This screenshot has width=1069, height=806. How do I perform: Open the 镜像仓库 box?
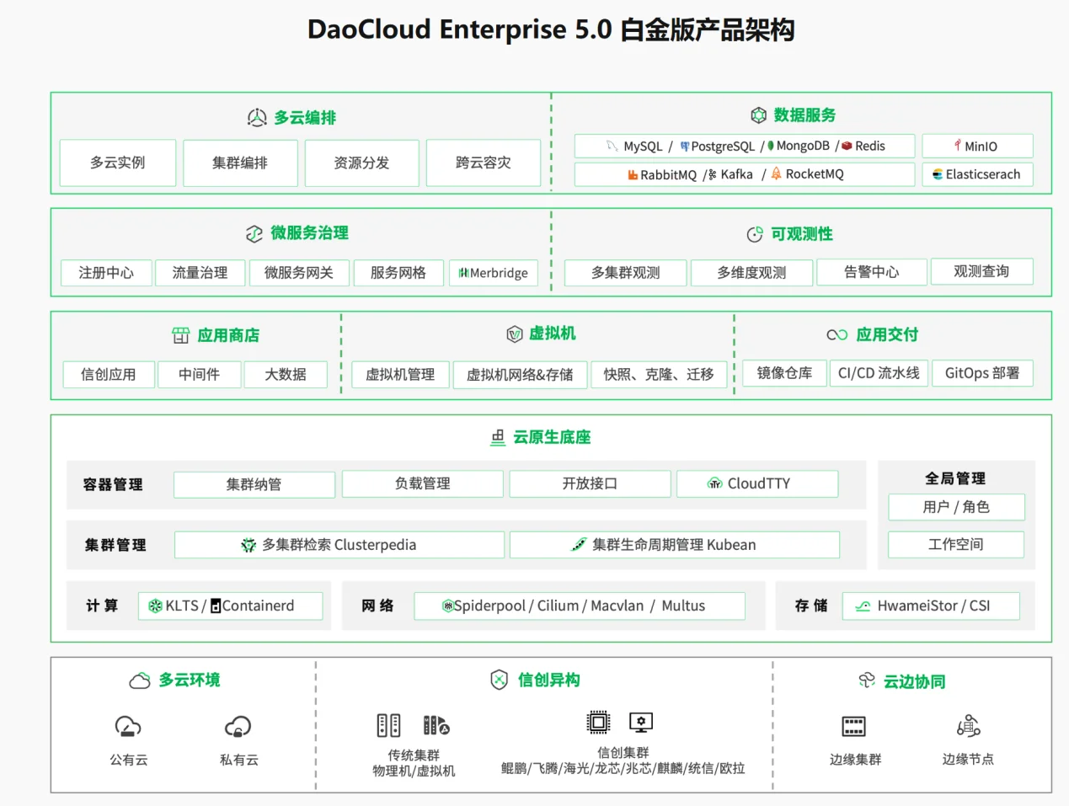[784, 373]
